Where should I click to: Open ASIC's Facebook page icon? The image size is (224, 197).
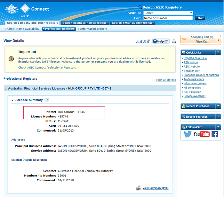[x=215, y=134]
